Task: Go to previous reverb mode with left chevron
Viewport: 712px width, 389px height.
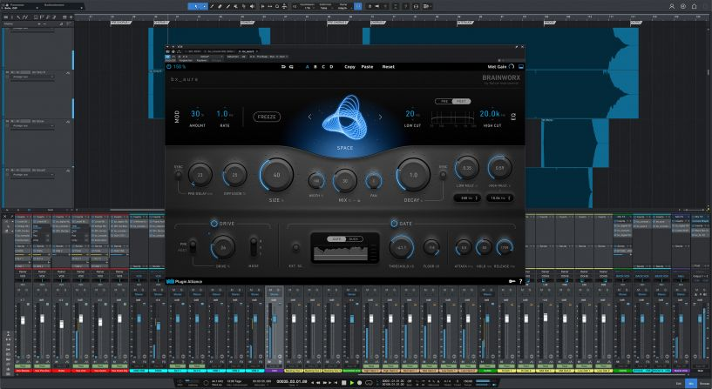Action: (x=310, y=117)
